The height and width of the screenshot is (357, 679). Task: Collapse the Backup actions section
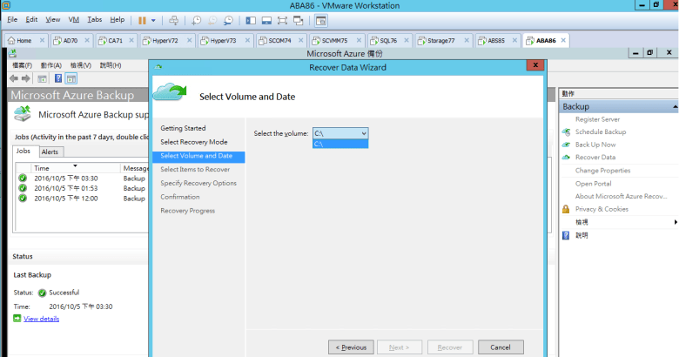pyautogui.click(x=674, y=106)
